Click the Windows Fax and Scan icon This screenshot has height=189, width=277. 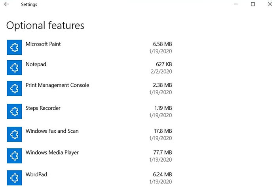(x=15, y=134)
